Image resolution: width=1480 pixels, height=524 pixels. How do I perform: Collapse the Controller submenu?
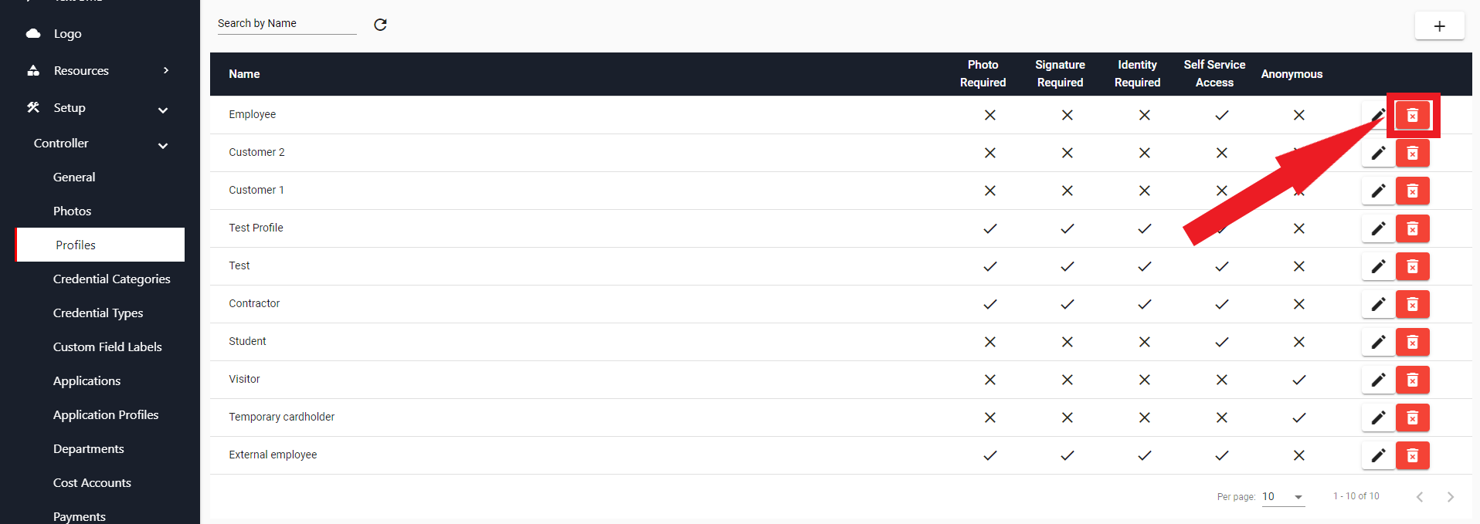click(163, 145)
